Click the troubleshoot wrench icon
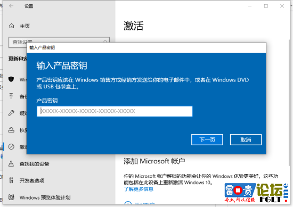 click(x=11, y=113)
